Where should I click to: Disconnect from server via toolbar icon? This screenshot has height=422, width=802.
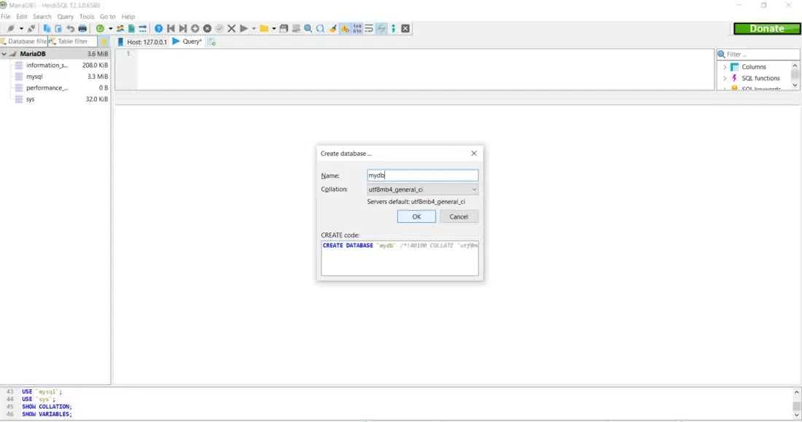coord(31,28)
